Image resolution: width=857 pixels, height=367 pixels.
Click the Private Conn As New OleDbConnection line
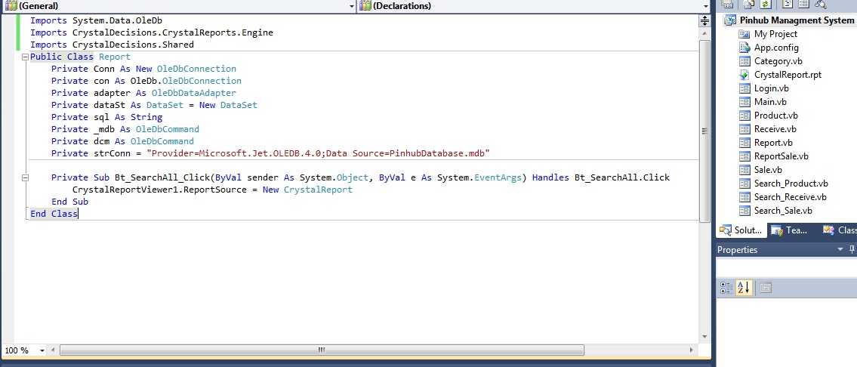click(143, 69)
